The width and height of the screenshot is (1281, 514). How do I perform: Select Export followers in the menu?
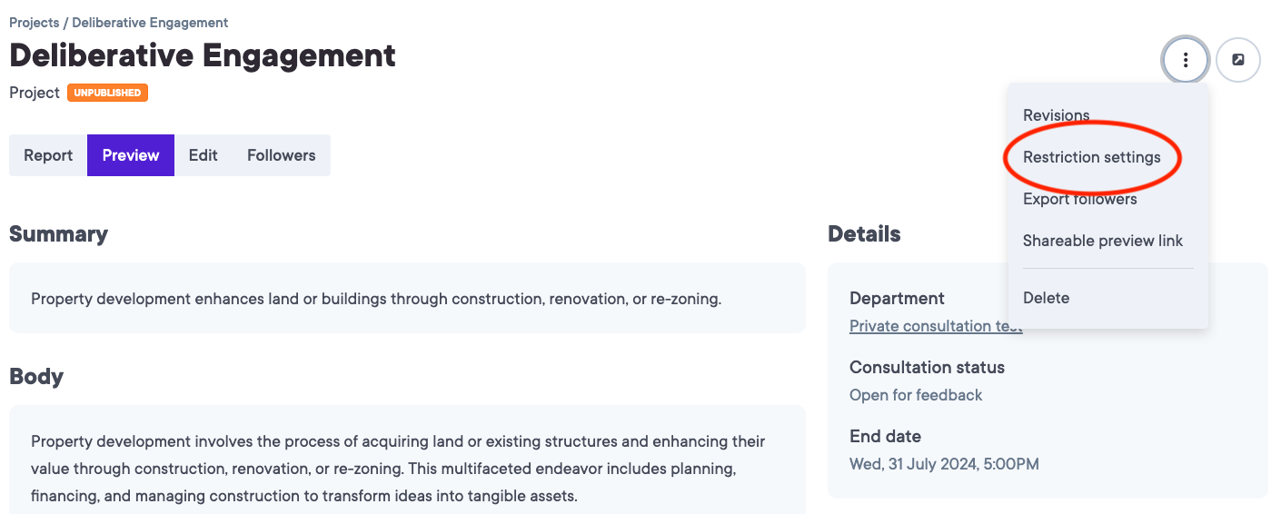[1079, 199]
